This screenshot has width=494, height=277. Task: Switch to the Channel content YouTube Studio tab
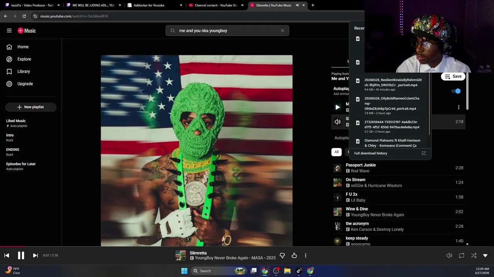(216, 5)
